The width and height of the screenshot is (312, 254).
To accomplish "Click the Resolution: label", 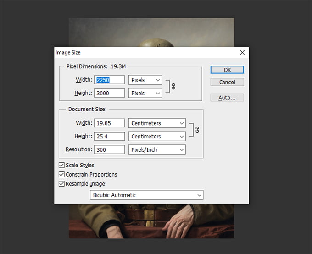I will point(79,149).
